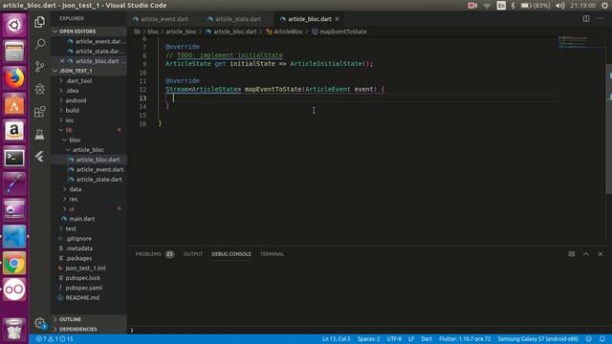Click the debug console input field
The height and width of the screenshot is (344, 612).
click(369, 330)
